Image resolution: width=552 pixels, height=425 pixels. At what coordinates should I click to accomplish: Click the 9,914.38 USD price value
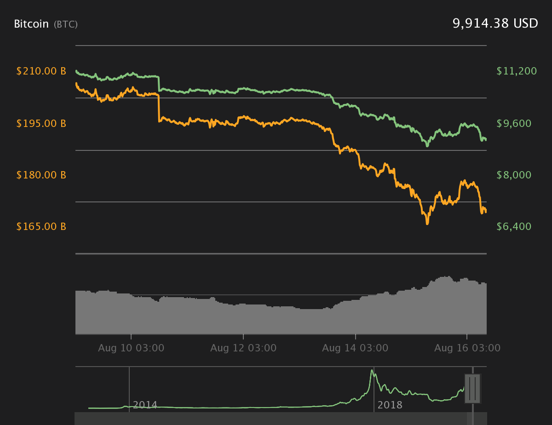[x=495, y=23]
